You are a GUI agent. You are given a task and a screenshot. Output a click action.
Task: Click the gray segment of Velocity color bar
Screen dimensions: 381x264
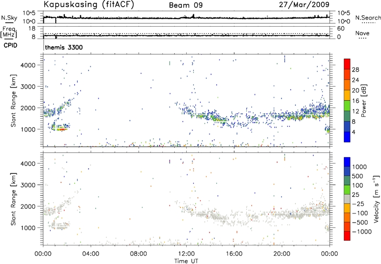pos(347,199)
